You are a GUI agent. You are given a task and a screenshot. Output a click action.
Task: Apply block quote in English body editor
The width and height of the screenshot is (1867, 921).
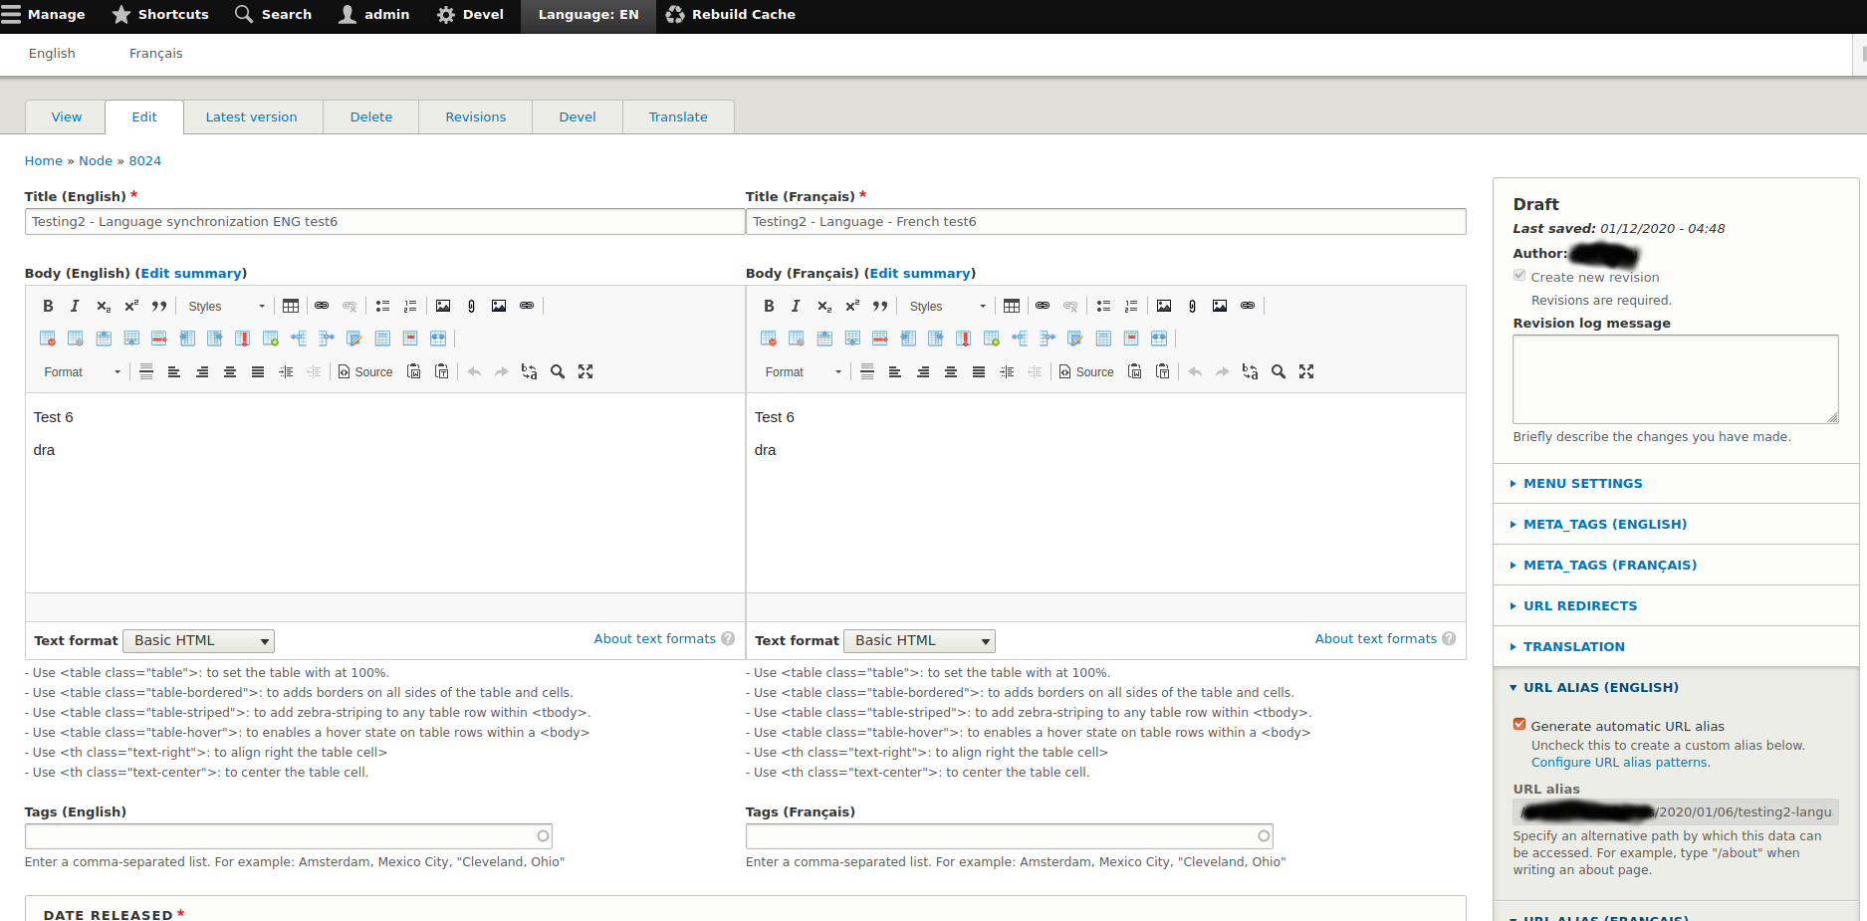[x=159, y=306]
